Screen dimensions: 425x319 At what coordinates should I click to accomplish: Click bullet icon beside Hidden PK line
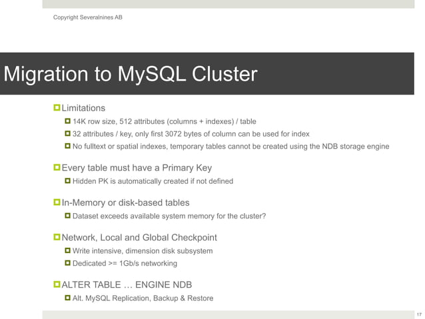68,180
